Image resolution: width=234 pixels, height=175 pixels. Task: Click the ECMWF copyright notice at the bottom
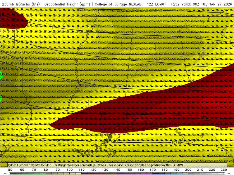pos(96,165)
